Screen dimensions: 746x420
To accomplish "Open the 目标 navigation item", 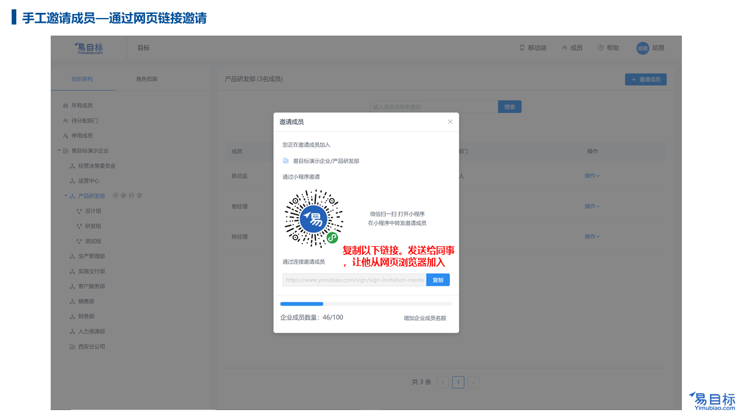I will tap(143, 48).
